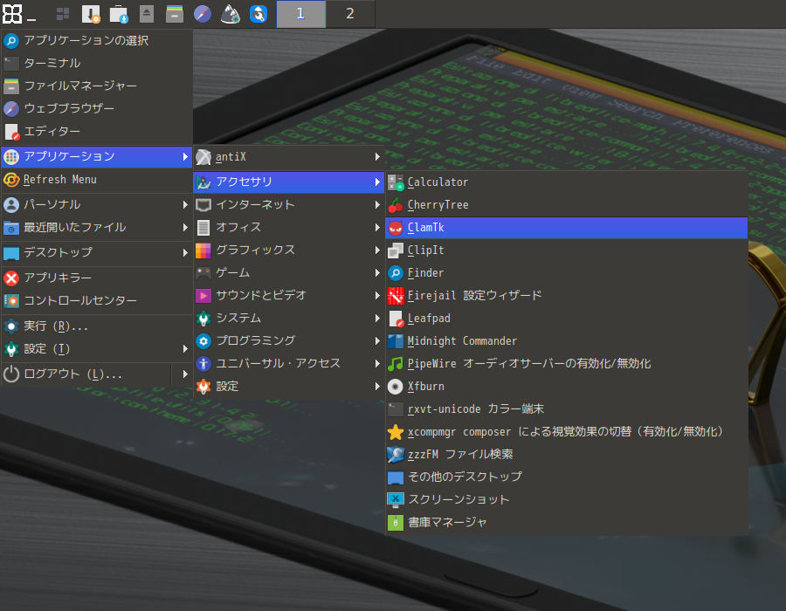Launch the updater icon with the orange gear

[91, 14]
